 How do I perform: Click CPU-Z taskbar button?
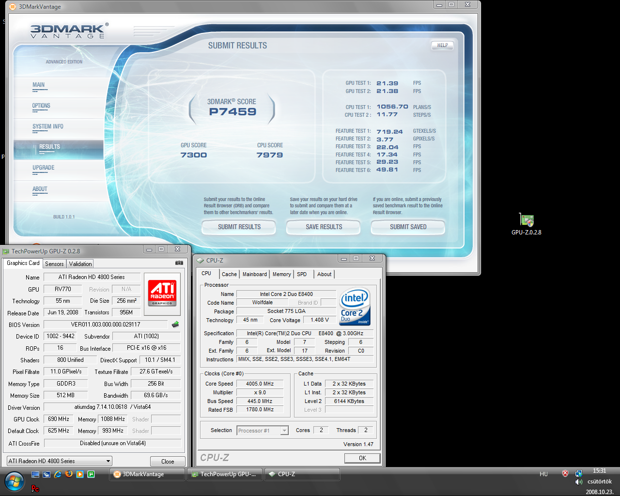[x=303, y=474]
